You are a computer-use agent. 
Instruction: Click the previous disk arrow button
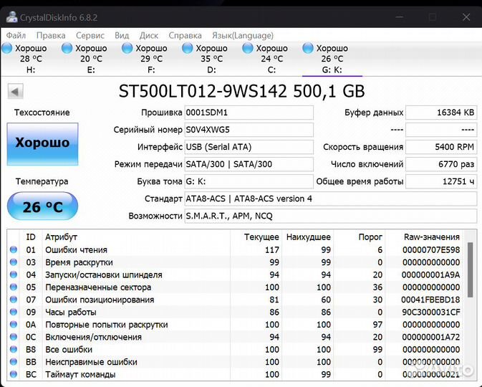pyautogui.click(x=15, y=91)
